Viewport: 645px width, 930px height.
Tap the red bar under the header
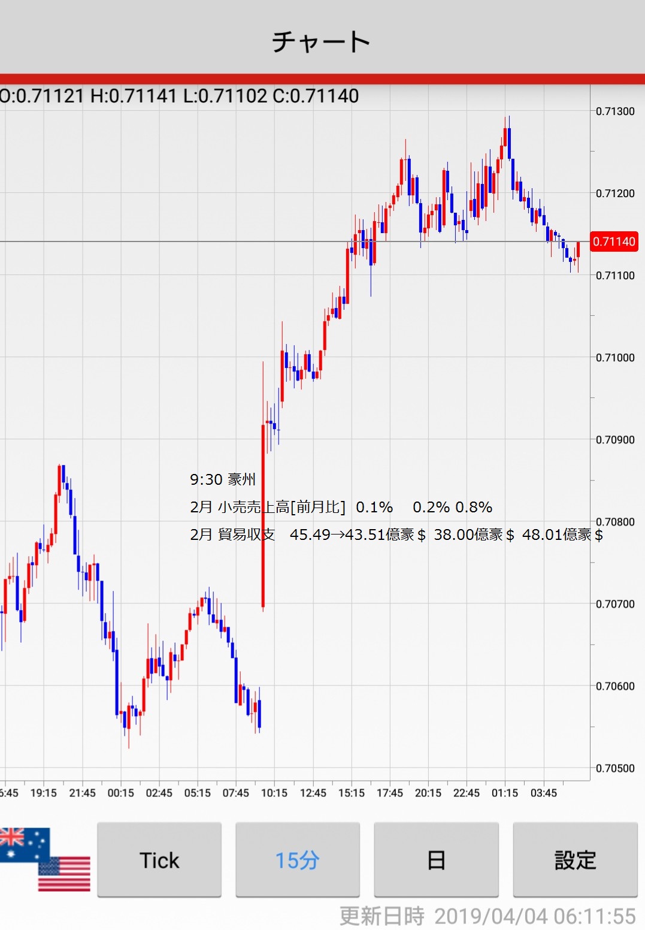point(322,79)
